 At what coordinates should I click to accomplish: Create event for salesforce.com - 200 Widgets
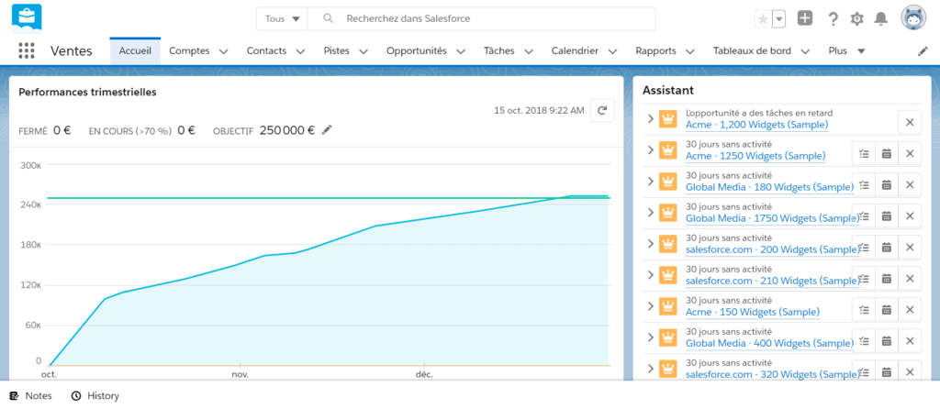pyautogui.click(x=887, y=247)
